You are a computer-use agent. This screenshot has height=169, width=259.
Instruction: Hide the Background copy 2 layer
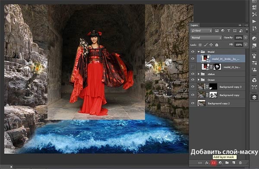coord(193,103)
